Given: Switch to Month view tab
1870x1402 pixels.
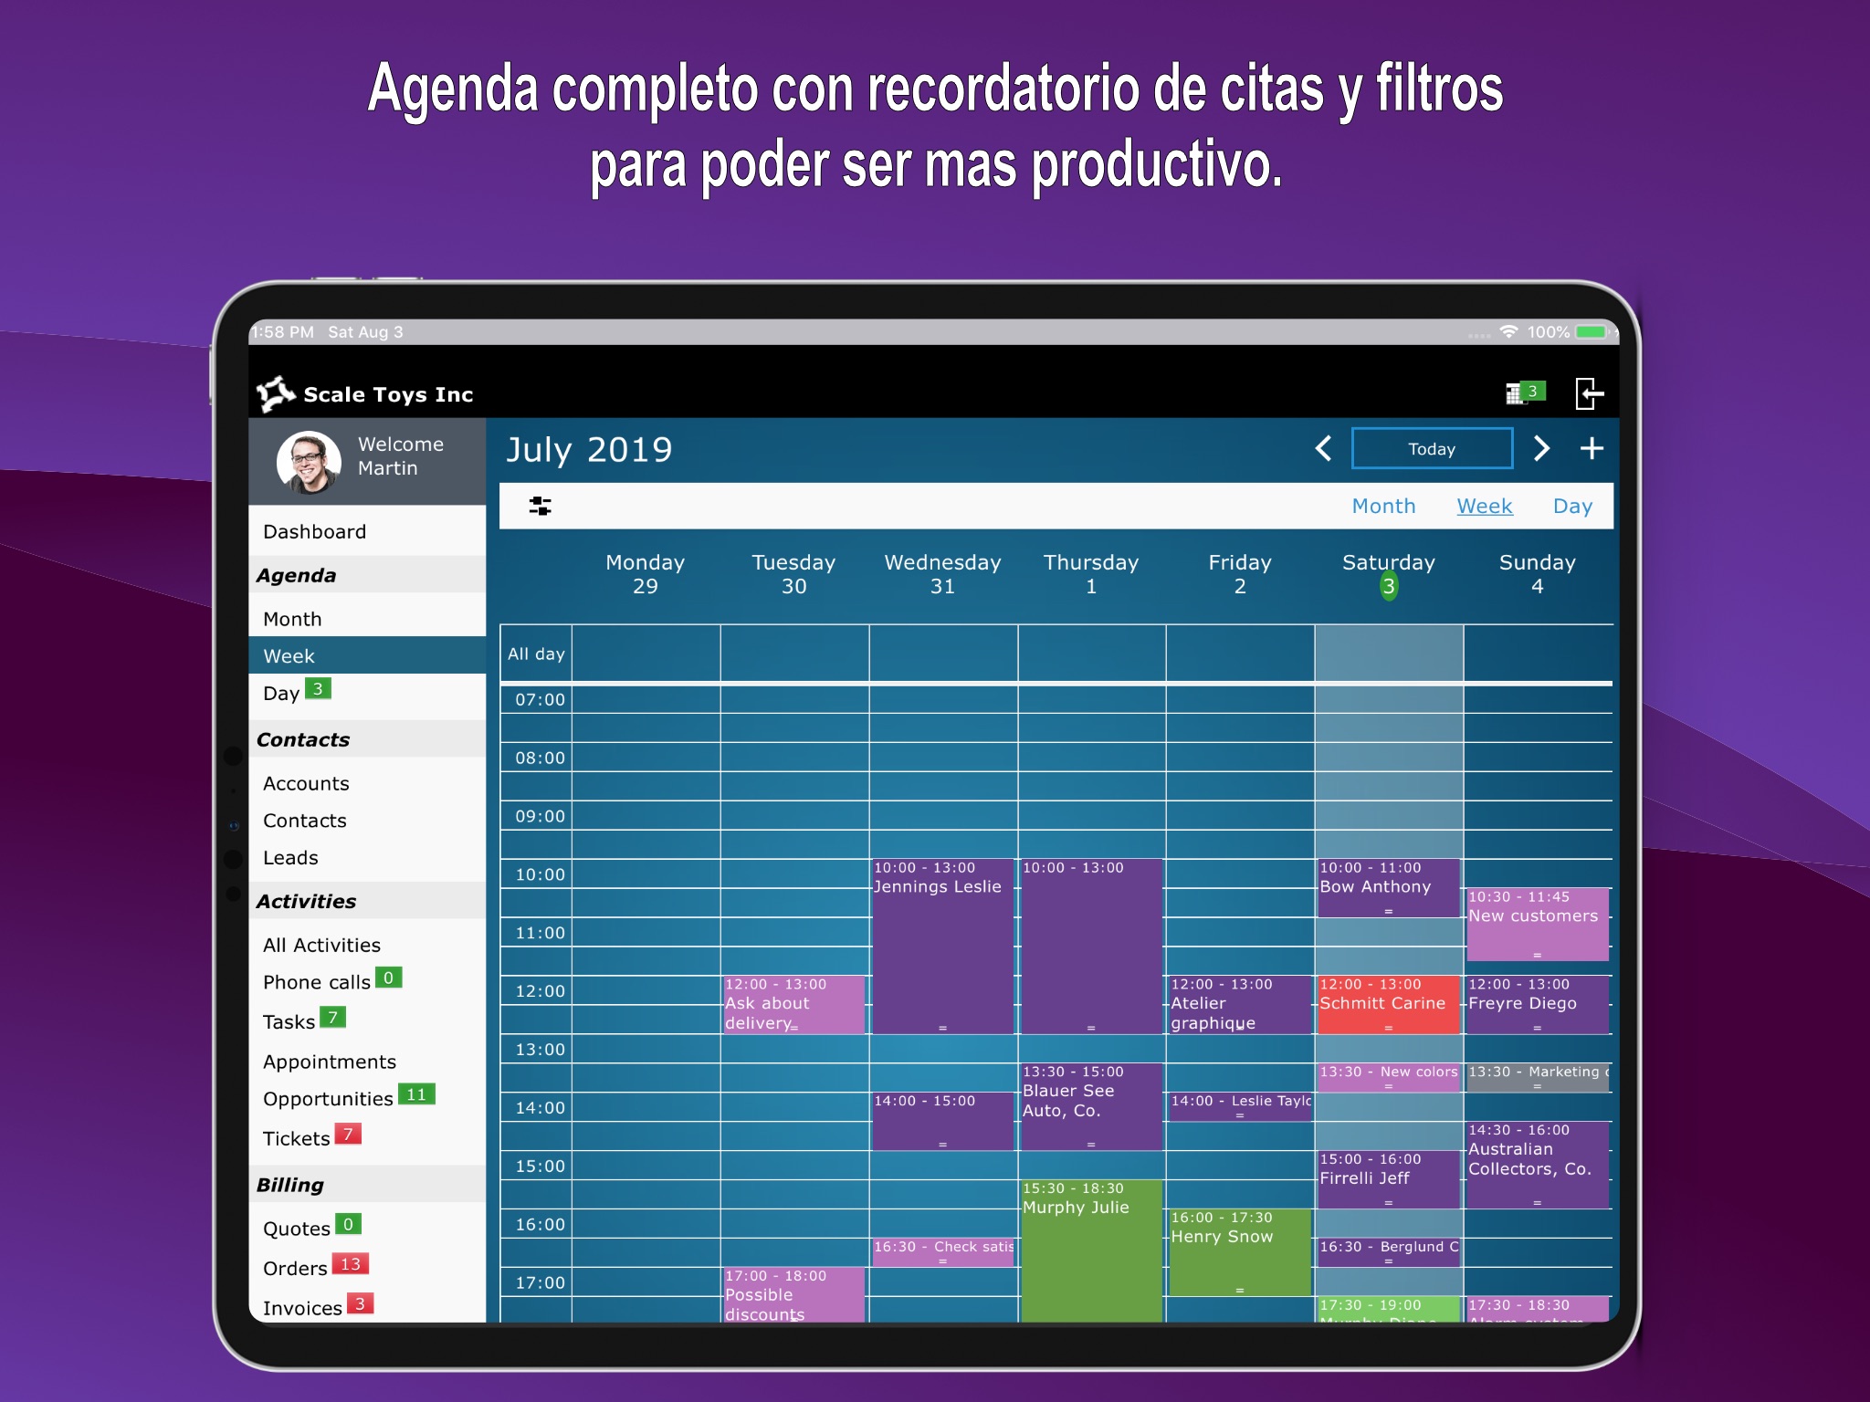Looking at the screenshot, I should (1382, 505).
